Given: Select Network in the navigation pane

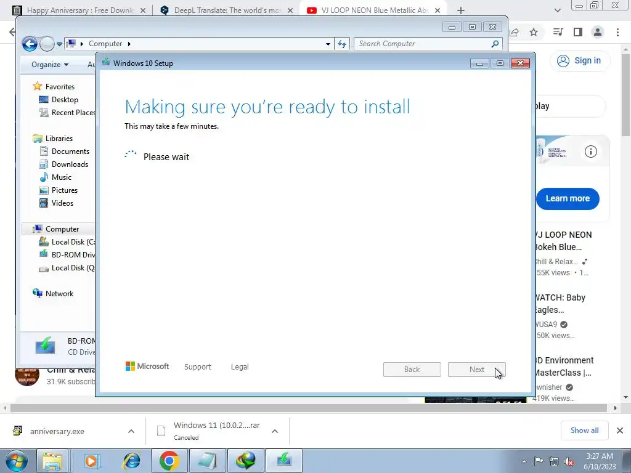Looking at the screenshot, I should pos(60,294).
